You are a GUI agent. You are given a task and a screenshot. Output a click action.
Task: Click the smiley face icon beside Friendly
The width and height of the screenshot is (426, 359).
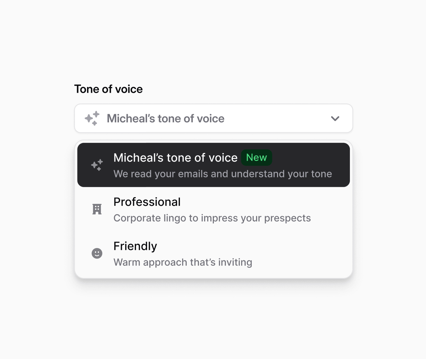97,253
